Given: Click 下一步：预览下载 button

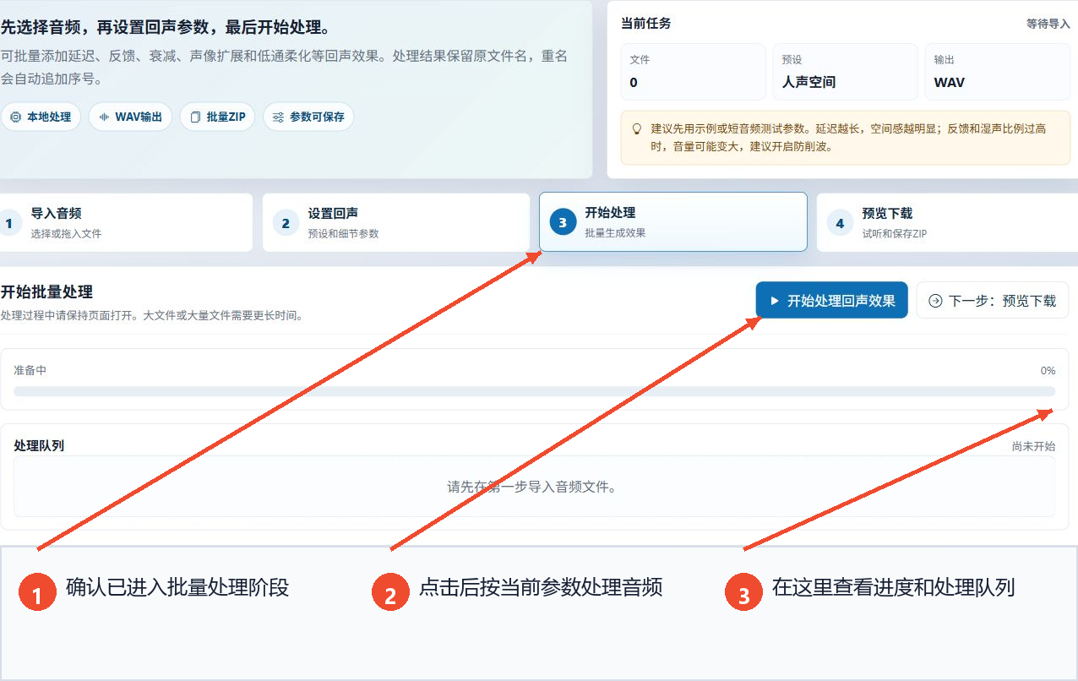Looking at the screenshot, I should tap(992, 300).
